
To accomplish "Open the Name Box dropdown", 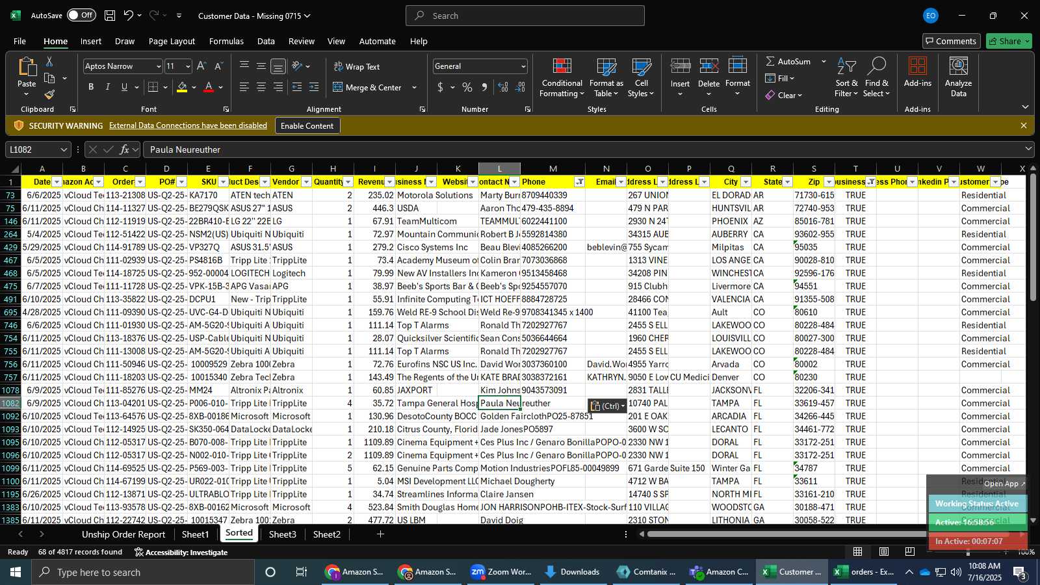I will tap(64, 149).
